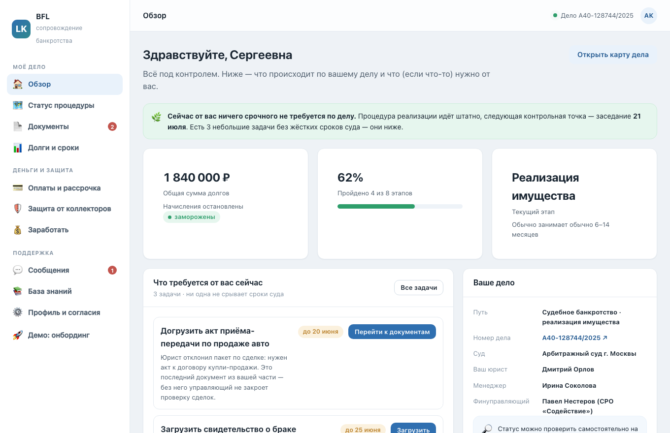Click the card icon beside Оплаты и рассрочка
Image resolution: width=670 pixels, height=433 pixels.
(18, 188)
